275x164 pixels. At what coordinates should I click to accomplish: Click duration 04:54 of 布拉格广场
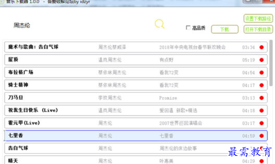coord(248,73)
